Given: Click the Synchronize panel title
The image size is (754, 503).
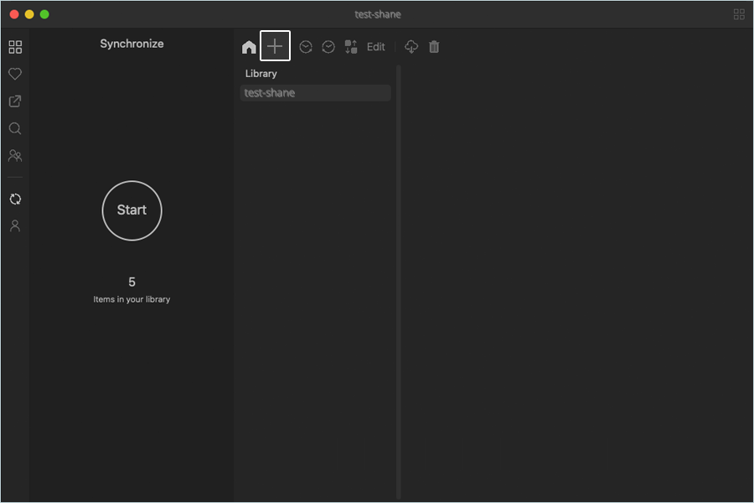Looking at the screenshot, I should coord(132,44).
